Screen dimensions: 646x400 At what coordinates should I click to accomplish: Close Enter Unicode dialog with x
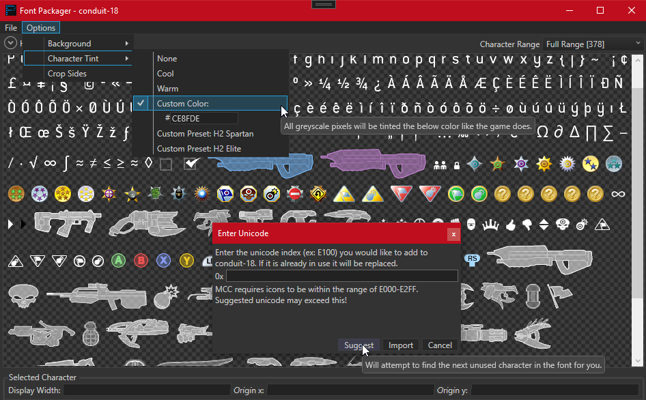pyautogui.click(x=453, y=234)
